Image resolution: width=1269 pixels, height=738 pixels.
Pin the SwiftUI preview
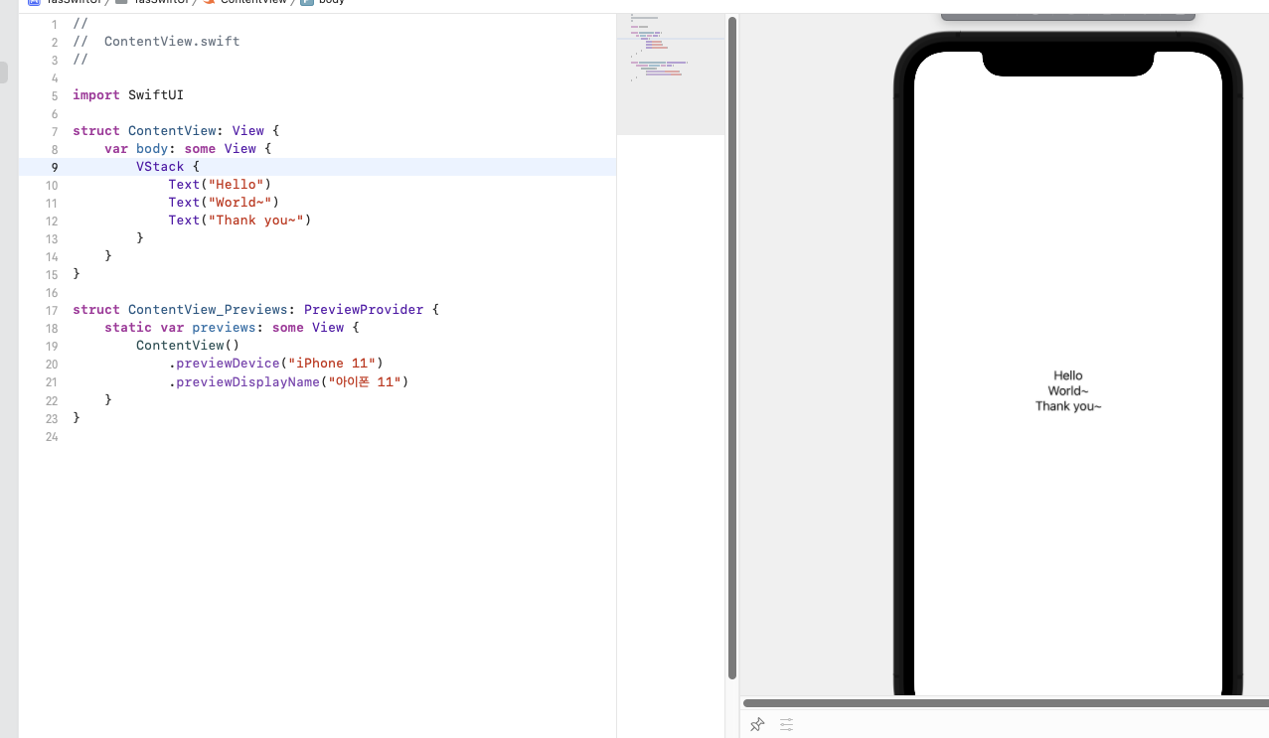point(757,724)
